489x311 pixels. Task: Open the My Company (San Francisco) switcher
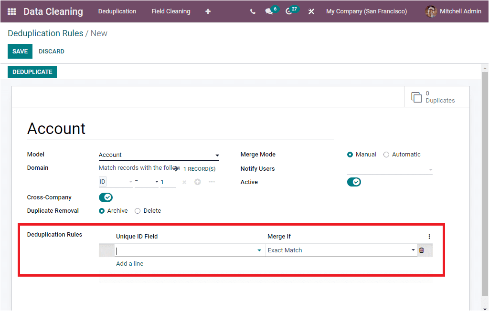click(x=366, y=11)
